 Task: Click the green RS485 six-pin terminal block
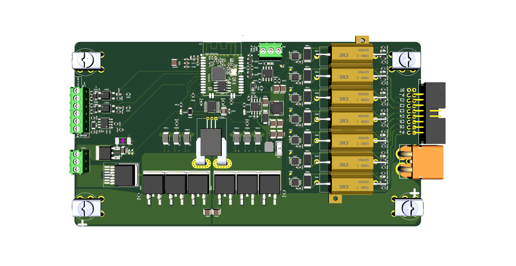point(79,110)
